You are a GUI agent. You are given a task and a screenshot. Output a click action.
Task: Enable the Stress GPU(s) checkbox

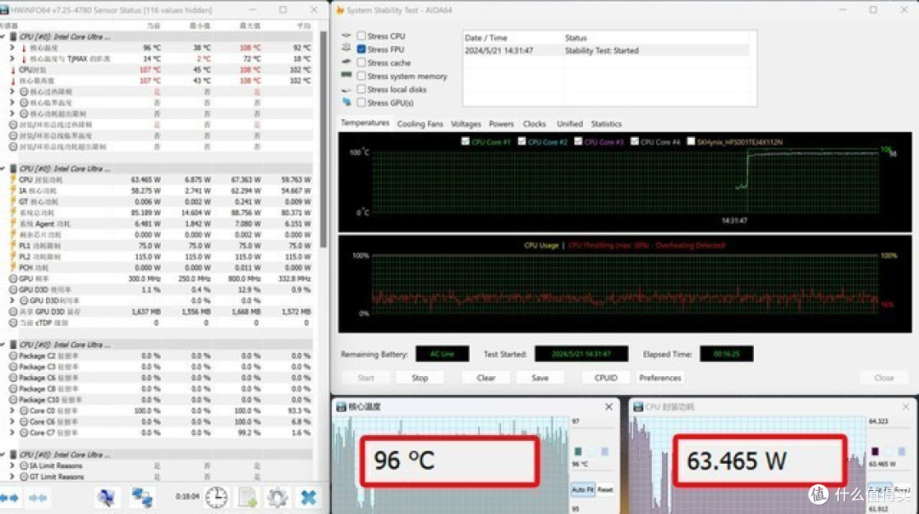point(362,103)
